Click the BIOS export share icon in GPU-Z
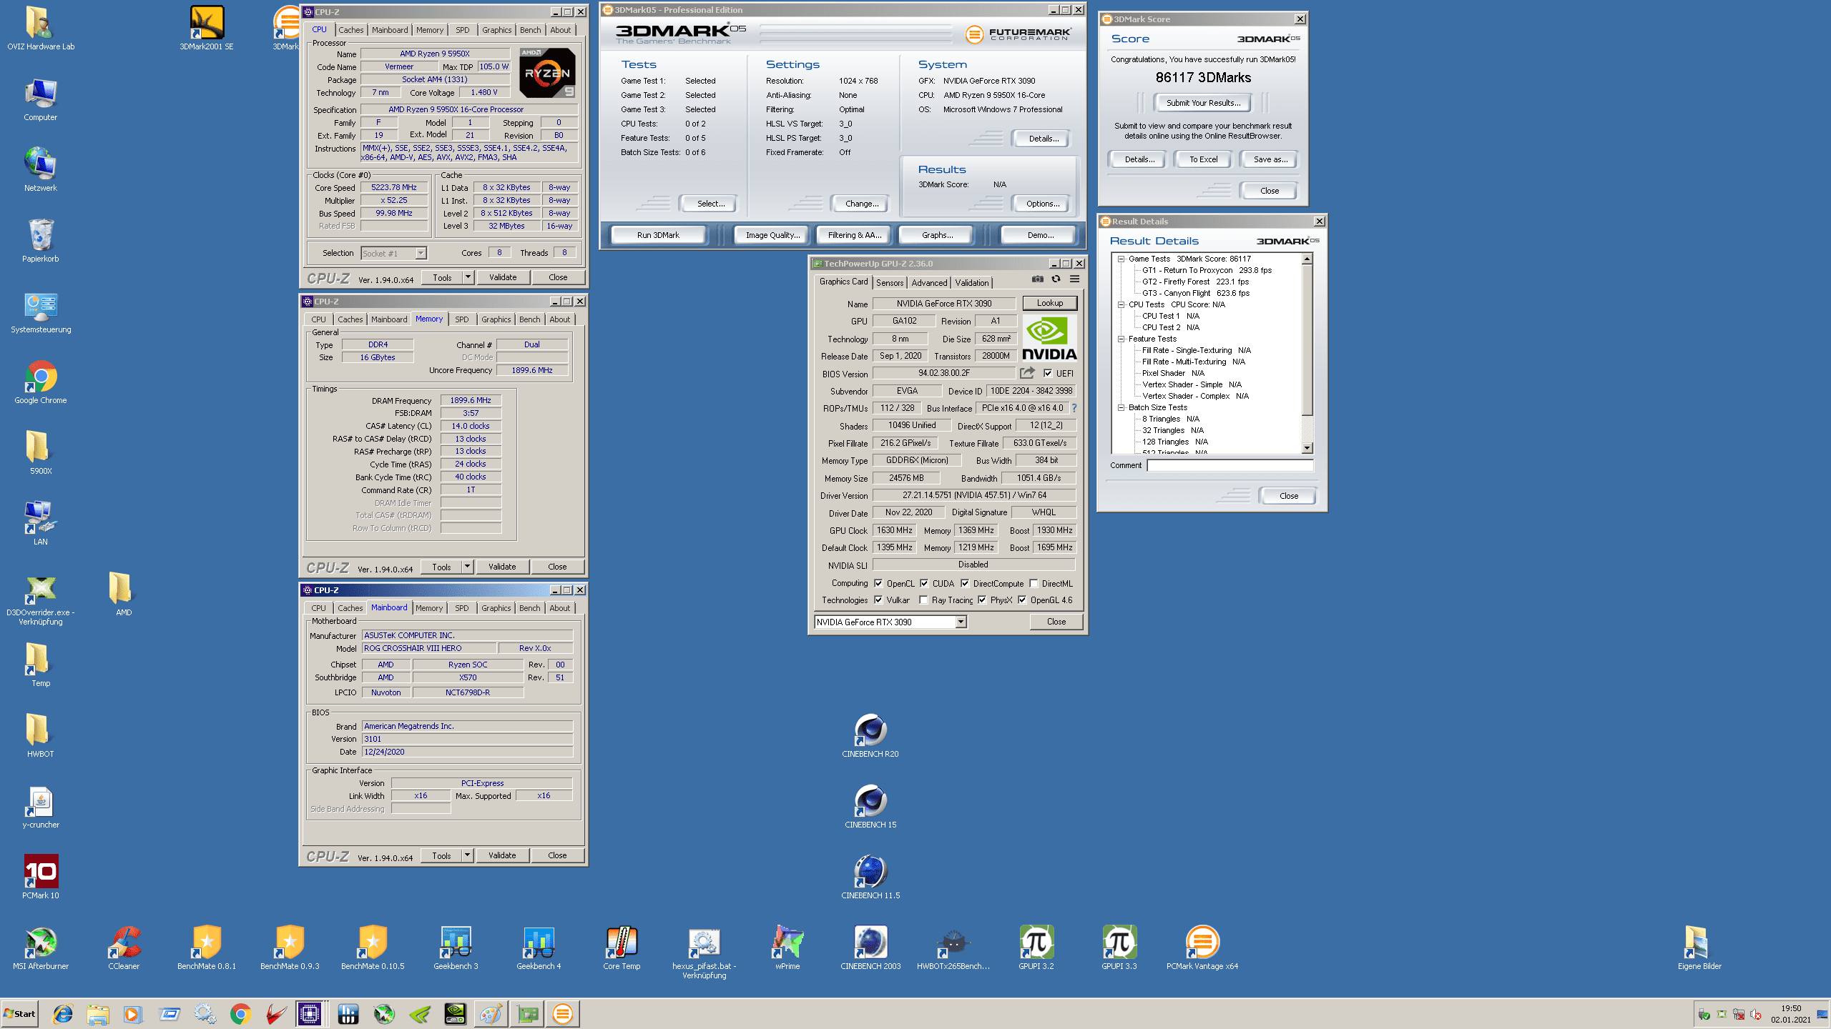 click(x=1028, y=373)
